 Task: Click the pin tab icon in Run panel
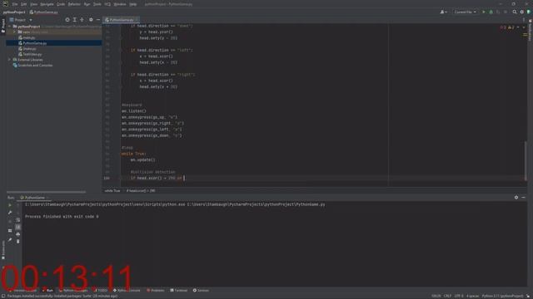[x=10, y=240]
